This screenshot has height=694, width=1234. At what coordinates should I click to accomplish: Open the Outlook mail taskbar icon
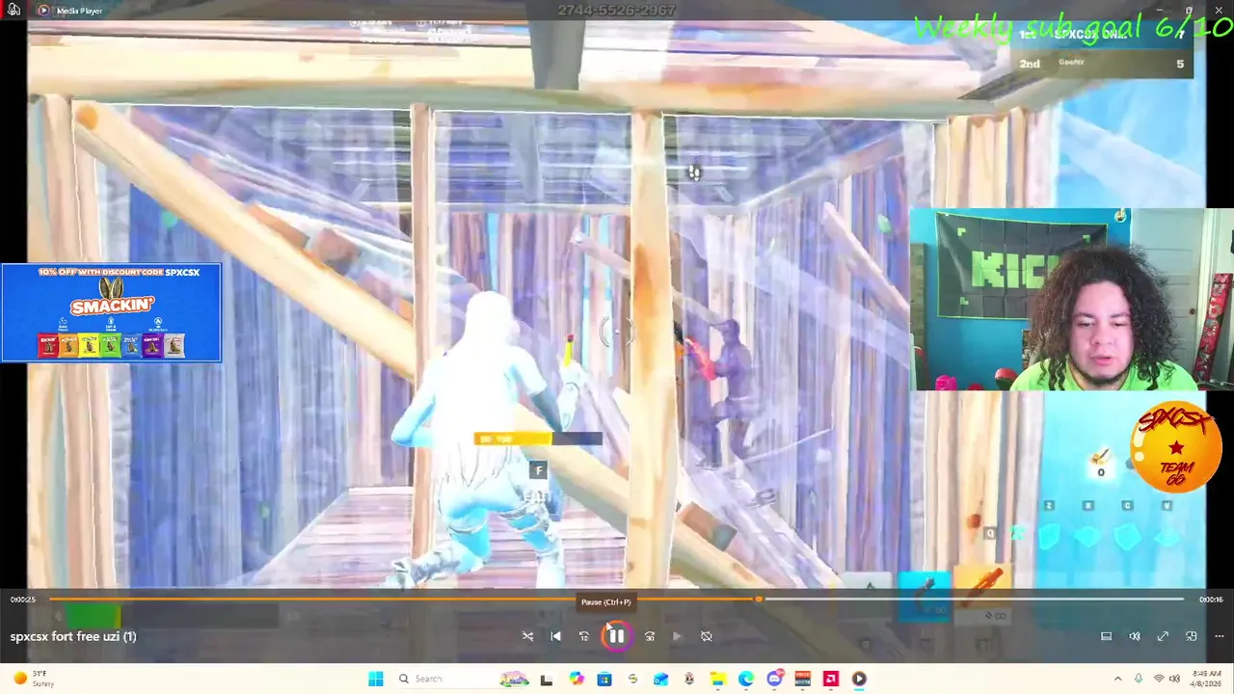pos(660,679)
